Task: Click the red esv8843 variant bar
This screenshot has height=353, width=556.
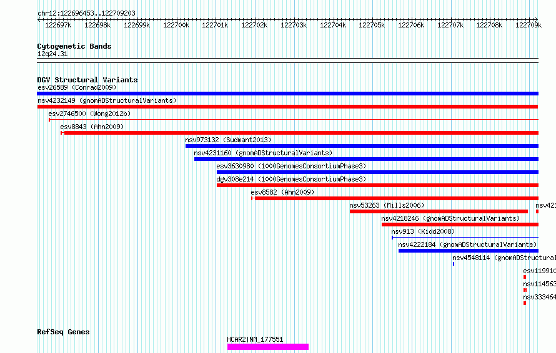Action: 300,133
